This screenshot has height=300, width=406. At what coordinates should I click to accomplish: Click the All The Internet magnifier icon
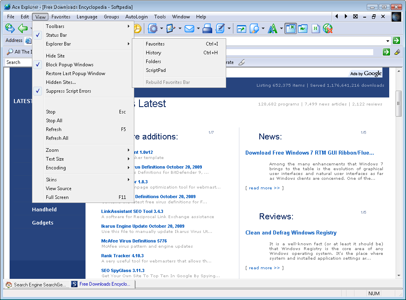coord(10,52)
